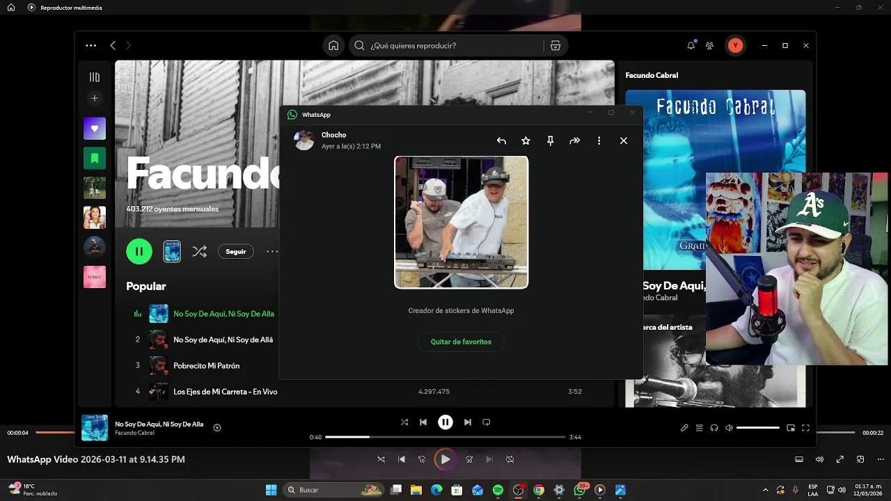The image size is (891, 501).
Task: Show lyrics with the microphone icon
Action: point(684,428)
